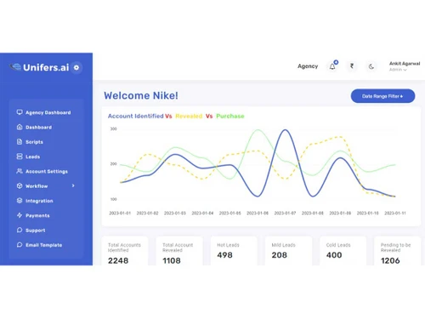Click the rupee currency icon
Image resolution: width=425 pixels, height=319 pixels.
coord(352,66)
